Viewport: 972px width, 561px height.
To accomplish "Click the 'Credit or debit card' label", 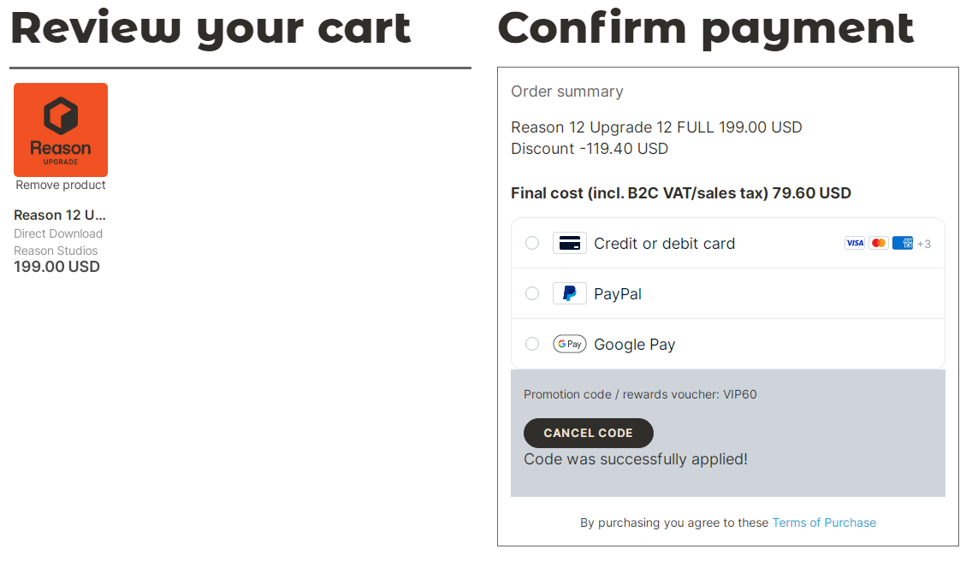I will 664,244.
